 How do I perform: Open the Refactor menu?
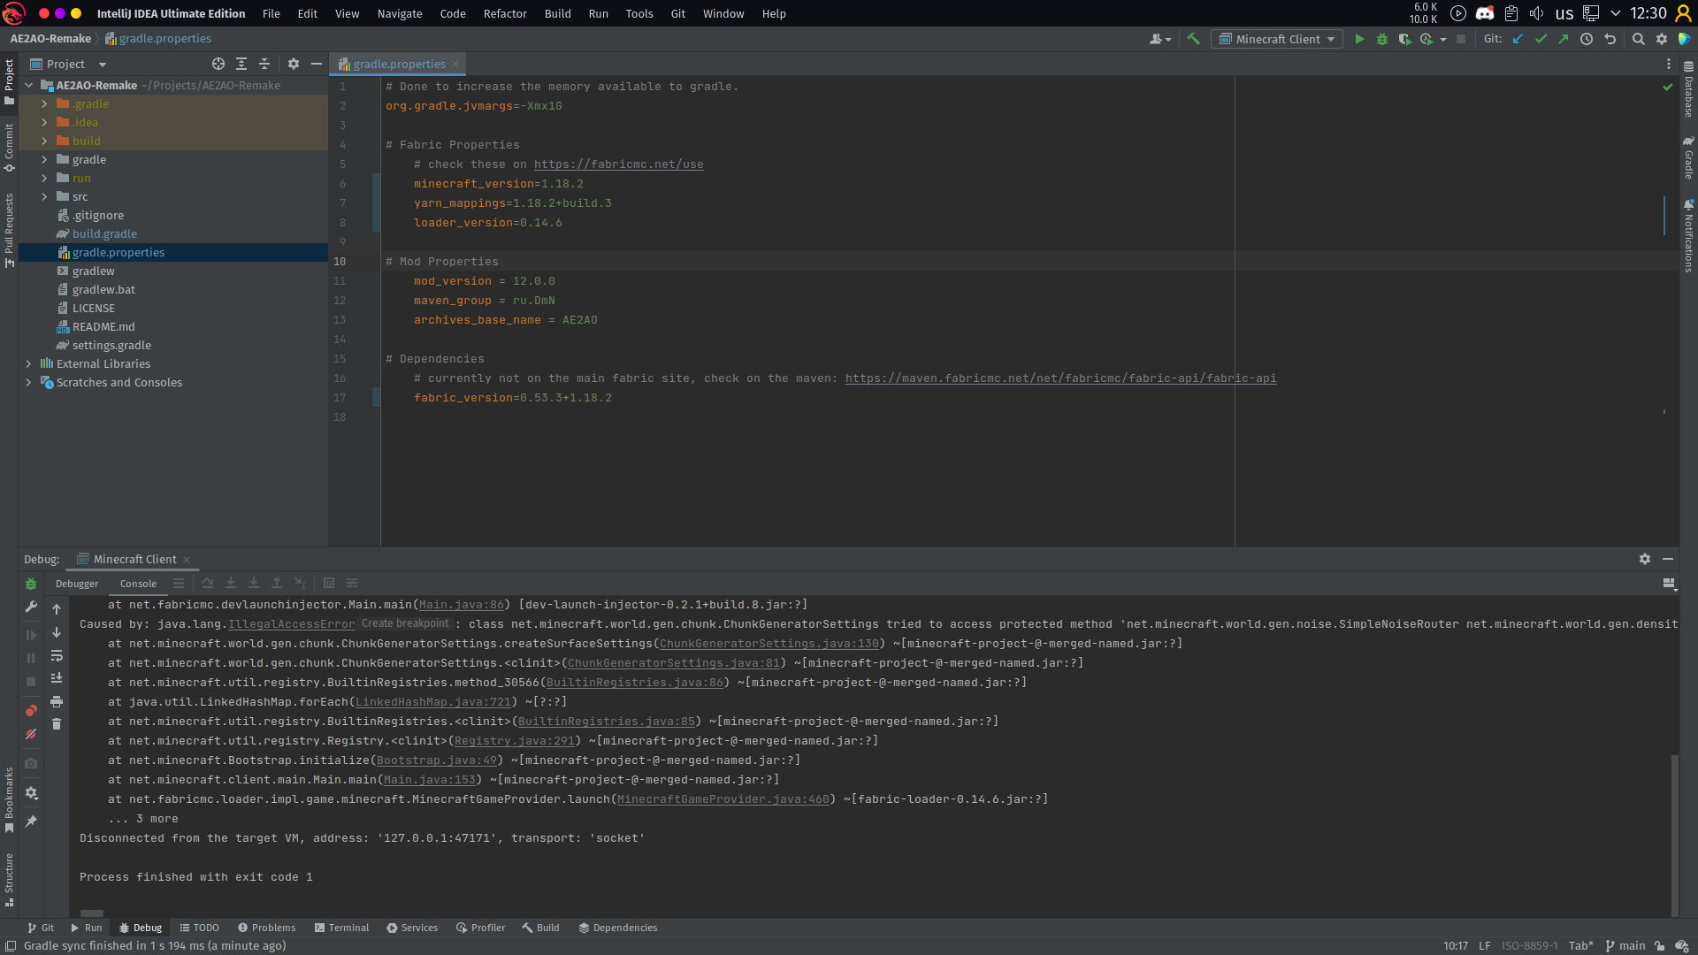pyautogui.click(x=505, y=13)
